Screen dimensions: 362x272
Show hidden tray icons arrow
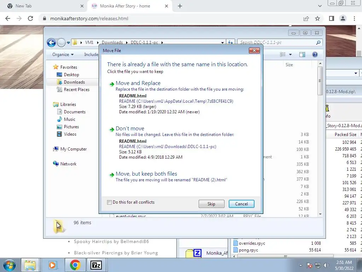300,265
